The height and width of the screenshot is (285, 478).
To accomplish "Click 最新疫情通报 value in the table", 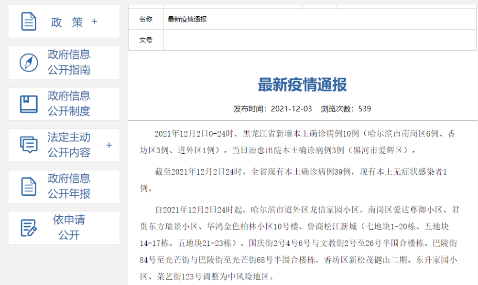I will [x=187, y=19].
